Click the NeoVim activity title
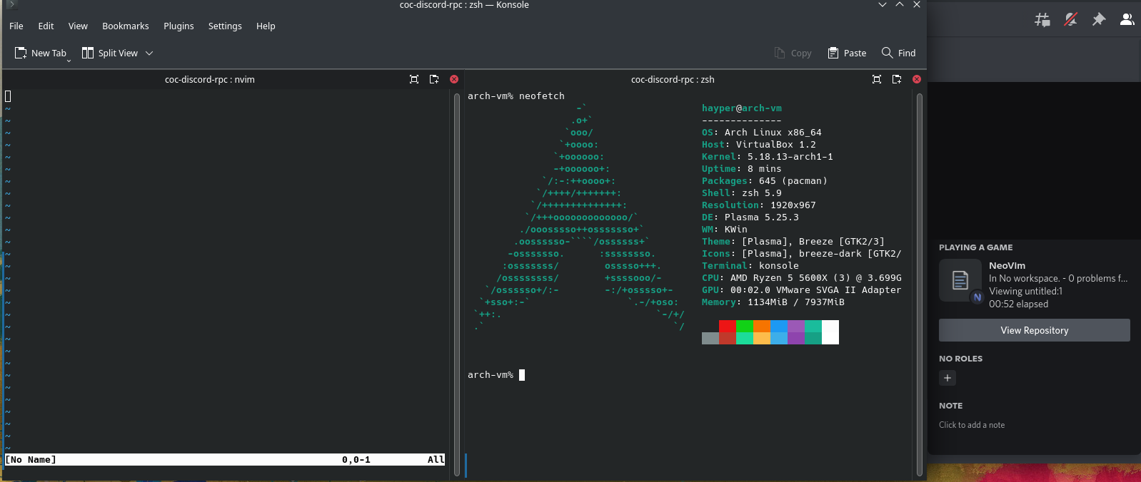1141x482 pixels. [x=1007, y=265]
